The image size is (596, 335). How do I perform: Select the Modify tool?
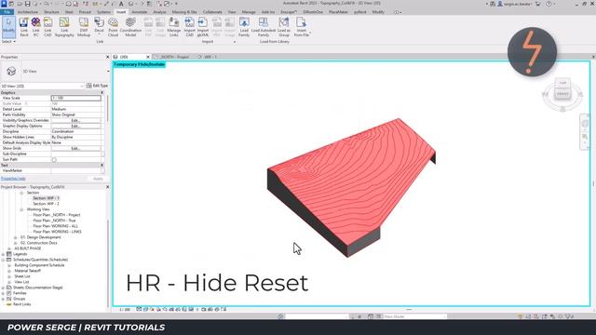click(8, 27)
